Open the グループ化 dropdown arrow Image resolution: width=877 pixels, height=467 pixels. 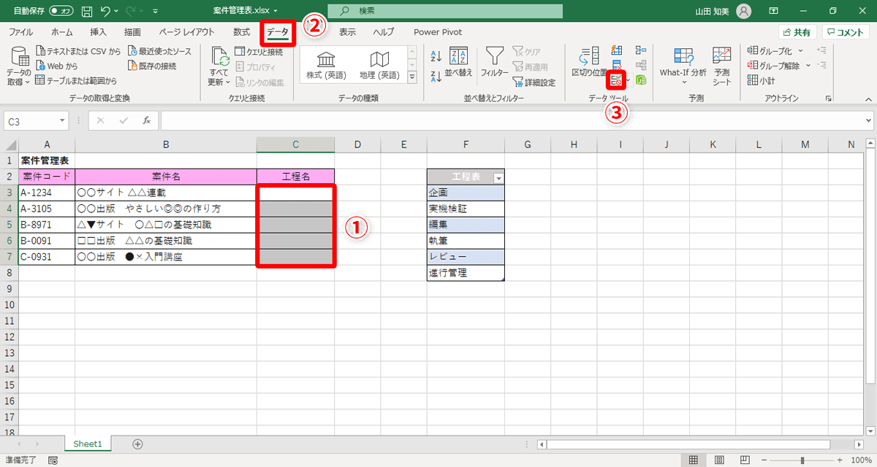800,51
